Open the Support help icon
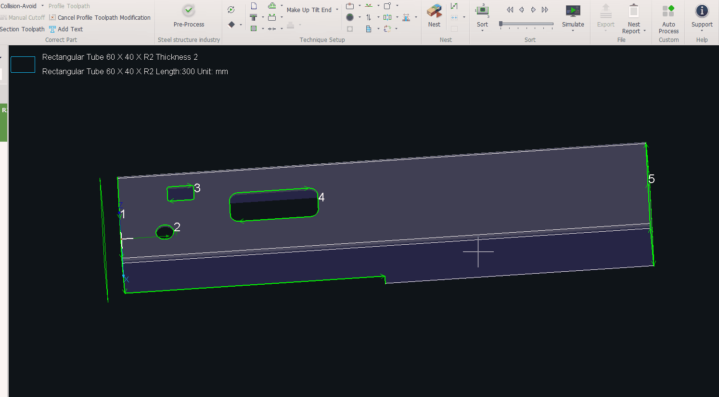The height and width of the screenshot is (397, 719). [702, 11]
